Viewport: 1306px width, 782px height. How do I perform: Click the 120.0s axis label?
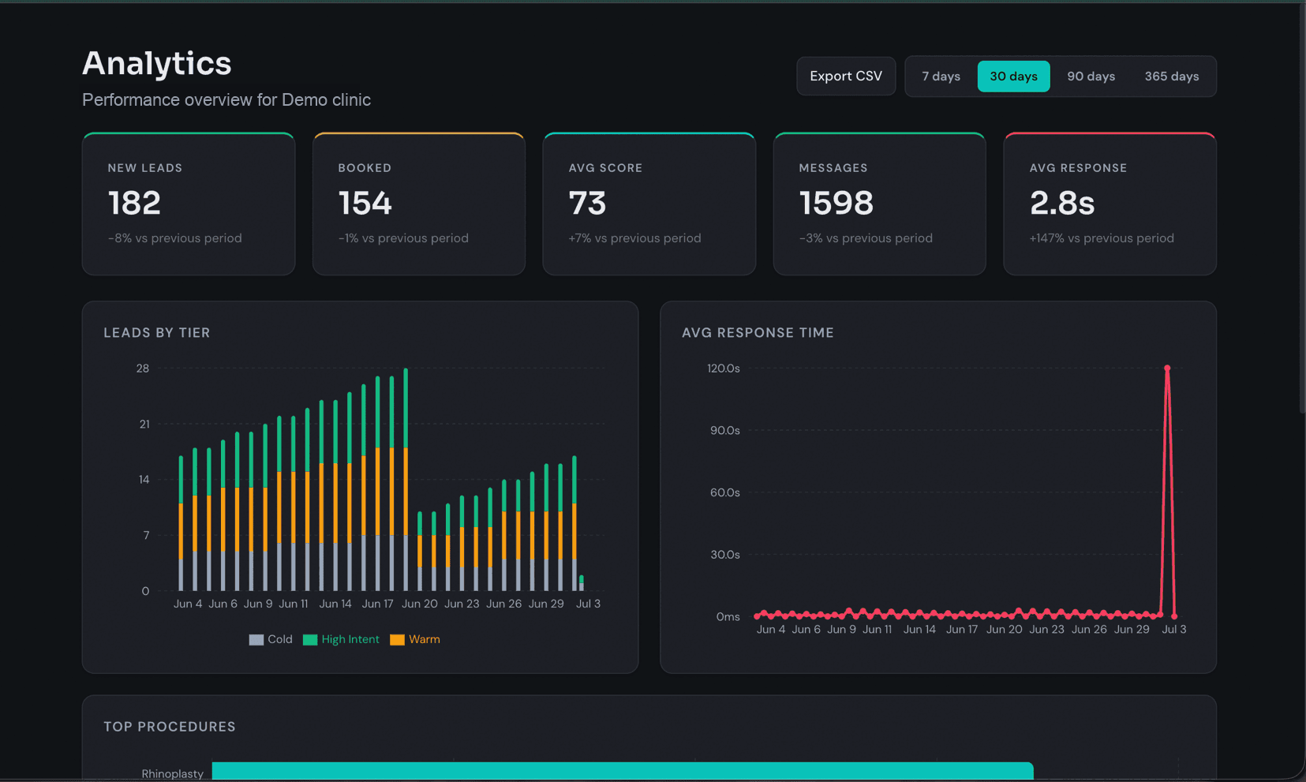pyautogui.click(x=724, y=369)
